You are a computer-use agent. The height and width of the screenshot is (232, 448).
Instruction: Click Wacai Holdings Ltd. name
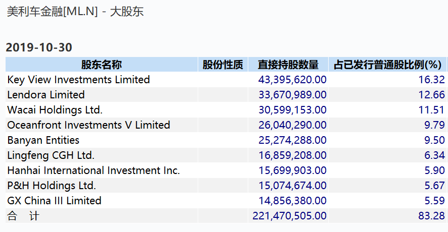tap(55, 110)
